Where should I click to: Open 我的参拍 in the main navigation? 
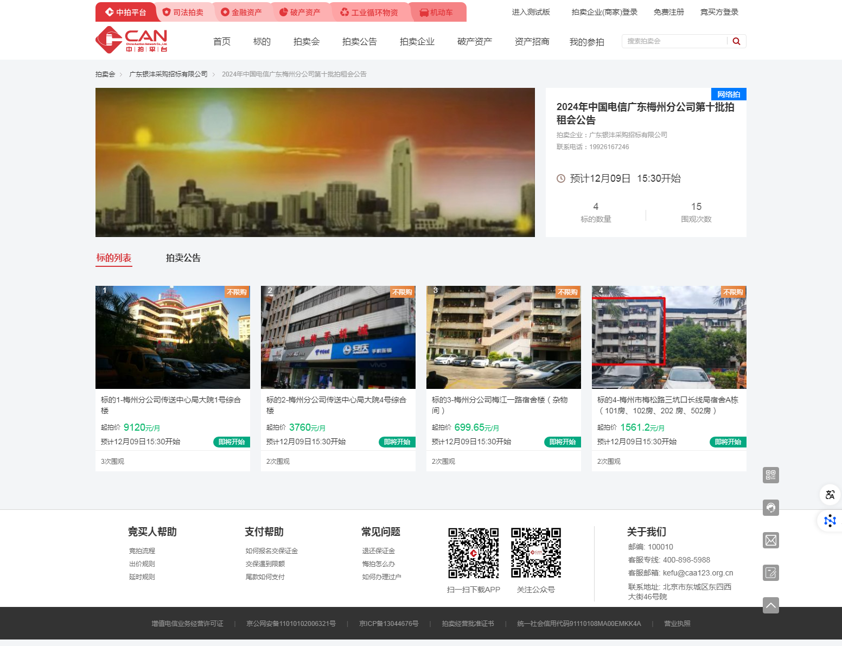click(x=587, y=42)
